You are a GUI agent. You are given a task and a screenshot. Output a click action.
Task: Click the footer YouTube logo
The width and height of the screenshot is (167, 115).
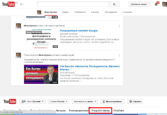pyautogui.click(x=10, y=101)
